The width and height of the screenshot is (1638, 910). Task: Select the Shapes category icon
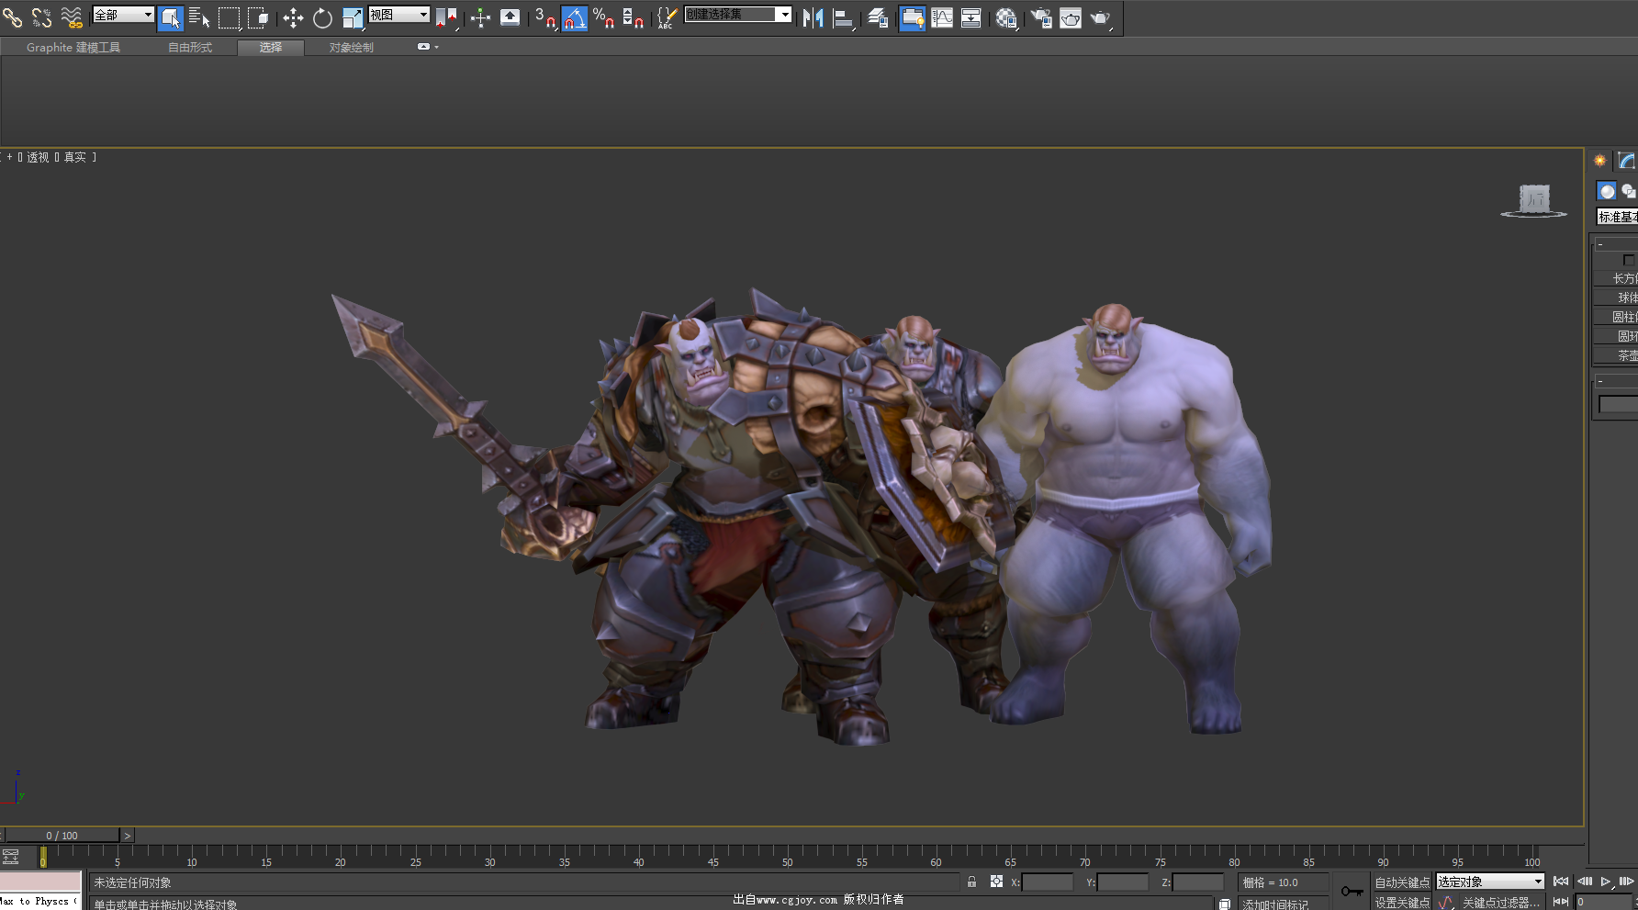[1629, 191]
